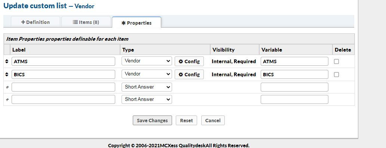Tick the Delete checkbox for BICS
This screenshot has width=386, height=148.
coord(336,74)
